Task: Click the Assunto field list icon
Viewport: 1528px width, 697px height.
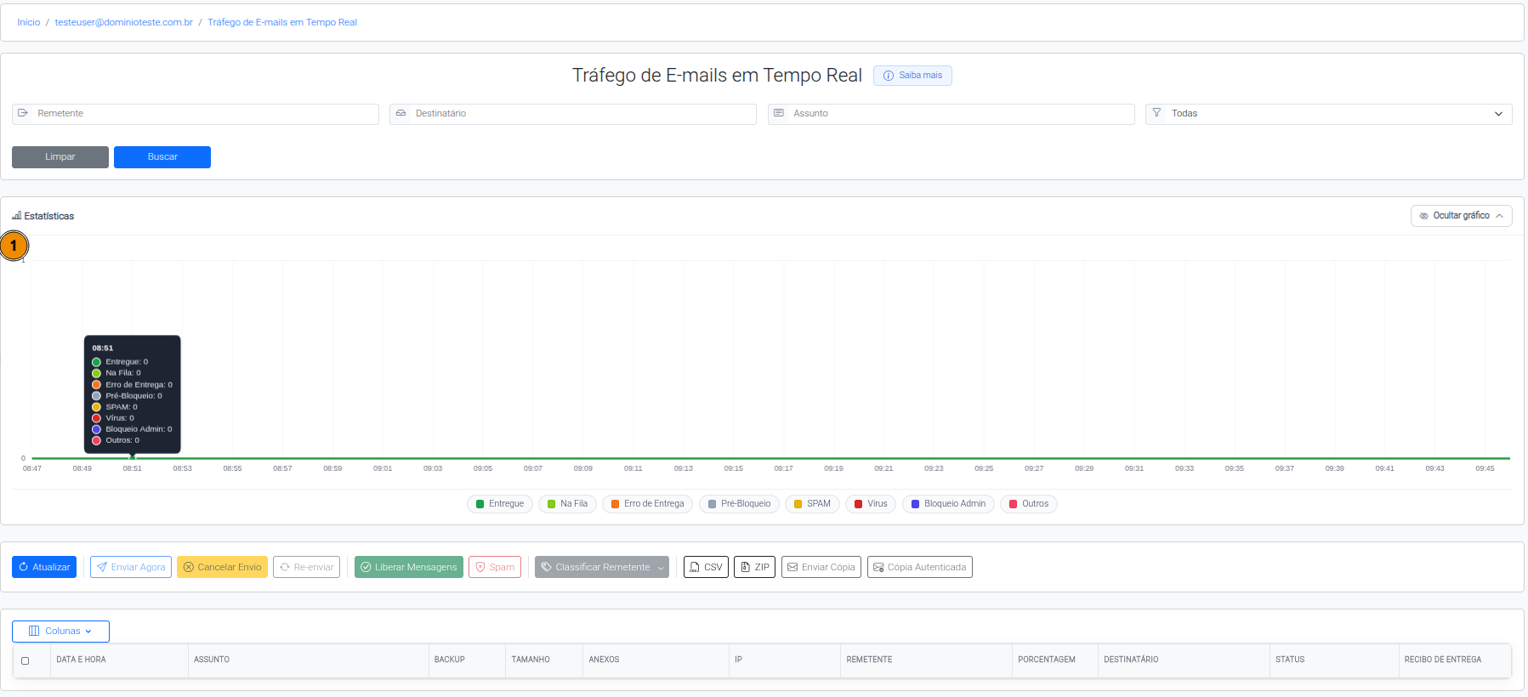Action: coord(779,113)
